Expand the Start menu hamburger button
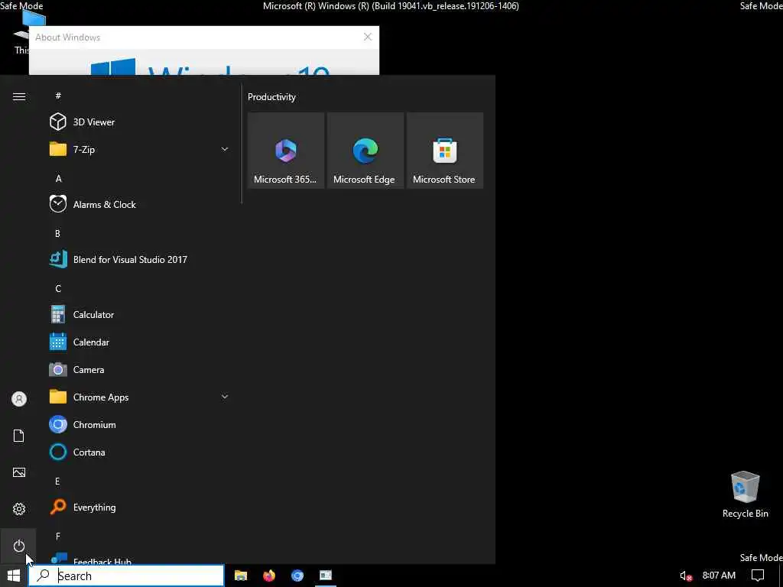Viewport: 783px width, 587px height. tap(19, 97)
